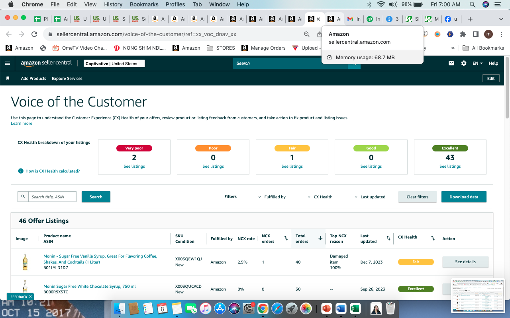The height and width of the screenshot is (318, 510).
Task: Reload the page with Chrome's refresh button
Action: [x=34, y=34]
